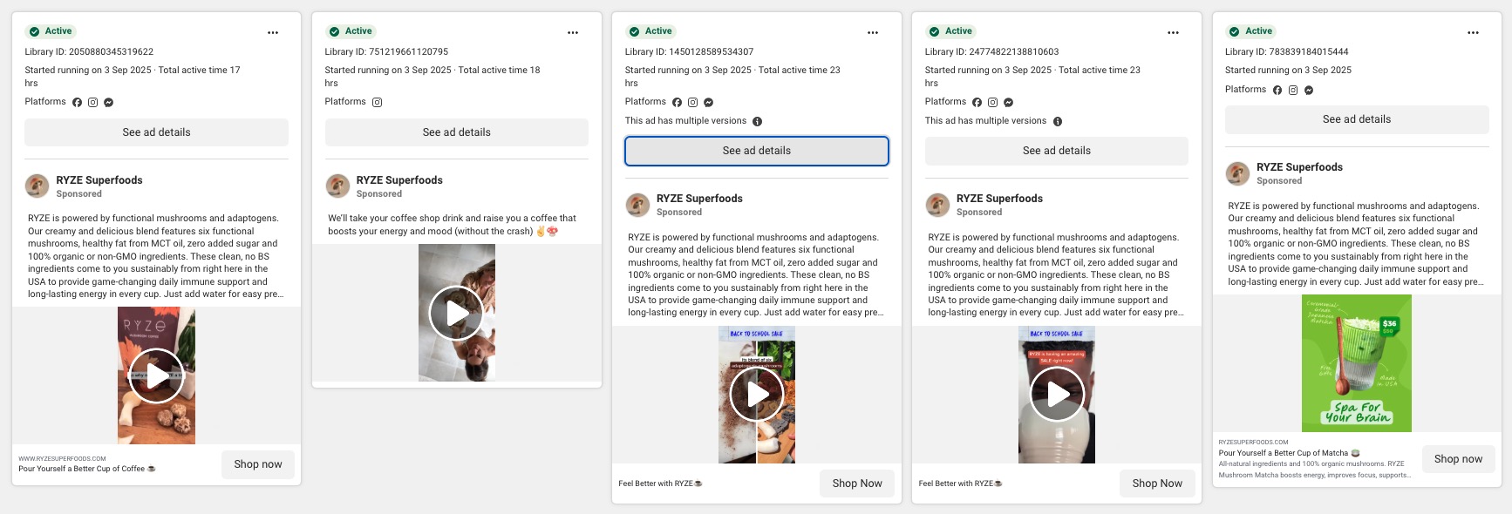Click 'This ad has multiple versions' on ad 1450128589534307
Screen dimensions: 1512x514
(685, 121)
